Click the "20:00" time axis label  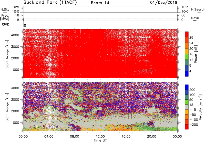pyautogui.click(x=151, y=137)
